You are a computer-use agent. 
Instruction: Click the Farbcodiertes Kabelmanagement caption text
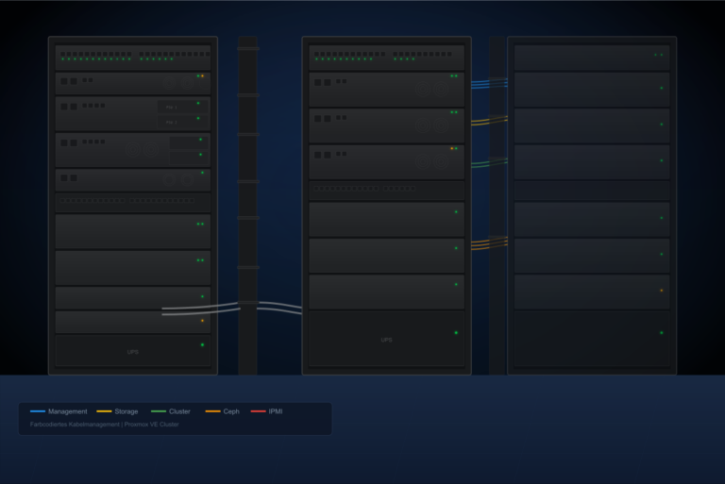pyautogui.click(x=104, y=425)
